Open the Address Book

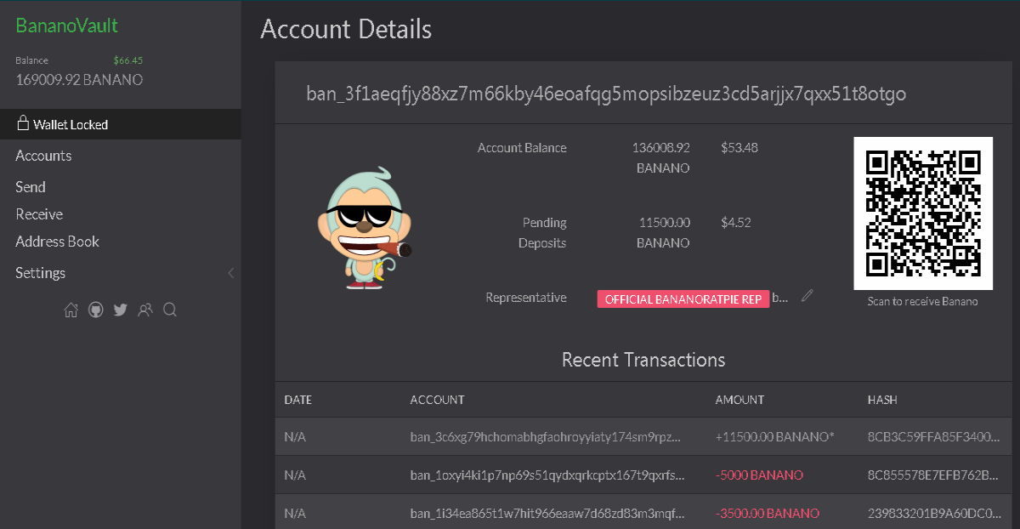click(58, 242)
